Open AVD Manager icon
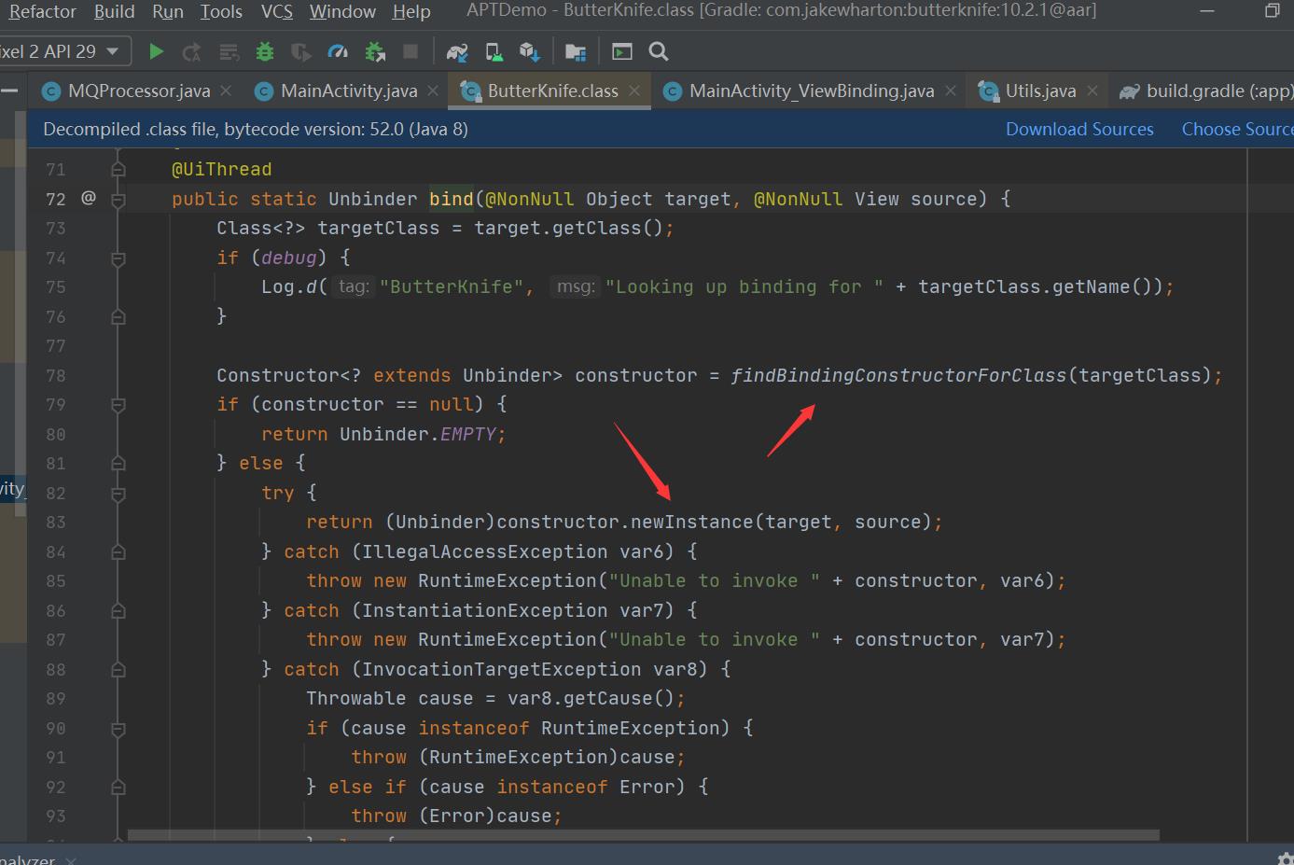The height and width of the screenshot is (865, 1294). click(494, 51)
